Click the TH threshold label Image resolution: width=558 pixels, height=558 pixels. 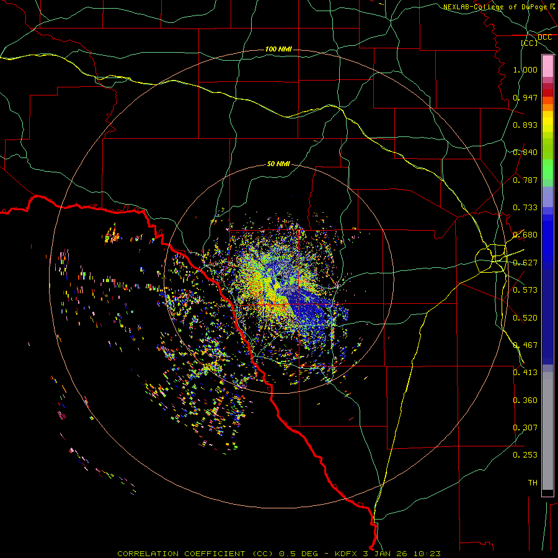point(533,483)
